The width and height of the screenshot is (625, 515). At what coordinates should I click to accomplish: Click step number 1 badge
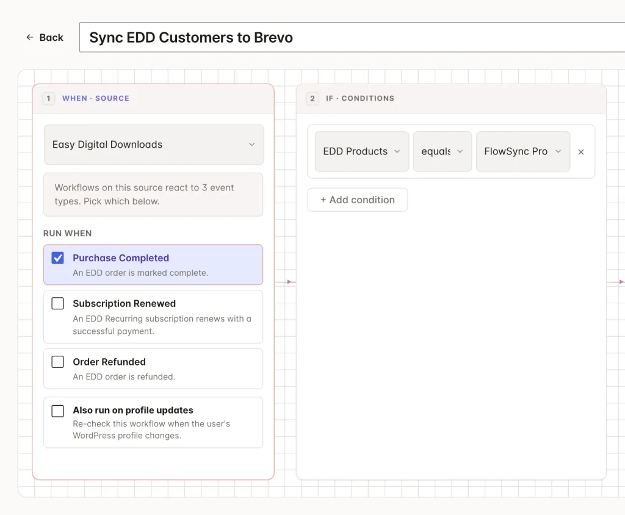(49, 98)
